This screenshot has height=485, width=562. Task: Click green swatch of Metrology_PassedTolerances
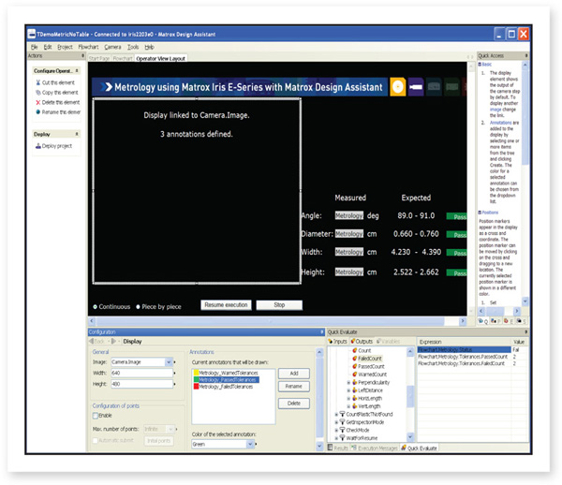click(196, 380)
